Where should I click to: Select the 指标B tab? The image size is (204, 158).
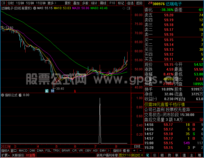pyautogui.click(x=117, y=151)
